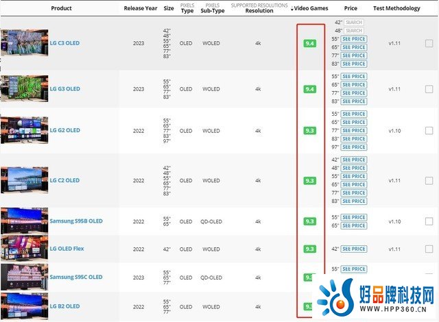See price for LG G2 65" size
Viewport: 439px width, 322px height.
[354, 122]
